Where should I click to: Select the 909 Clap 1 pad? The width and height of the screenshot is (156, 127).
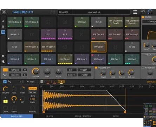pyautogui.click(x=115, y=59)
